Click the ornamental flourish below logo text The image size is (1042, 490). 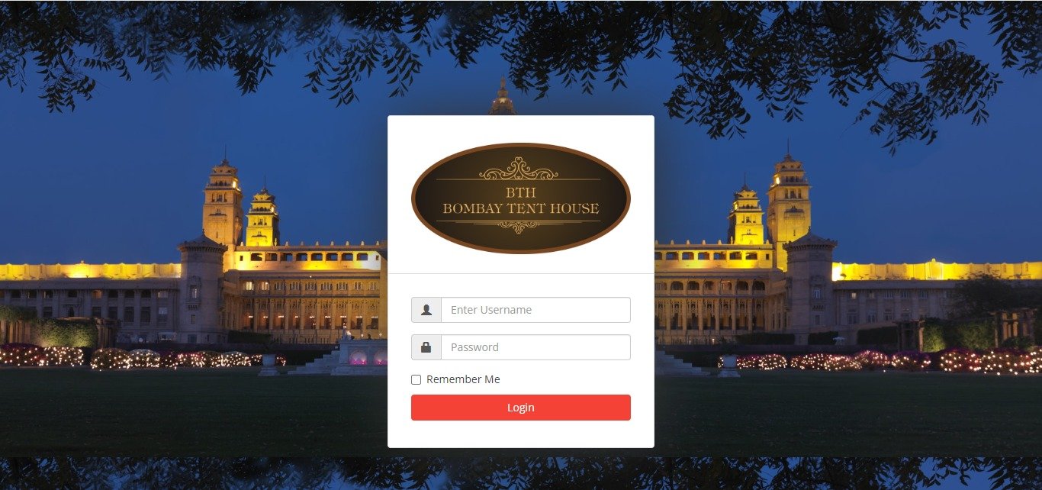(x=519, y=225)
